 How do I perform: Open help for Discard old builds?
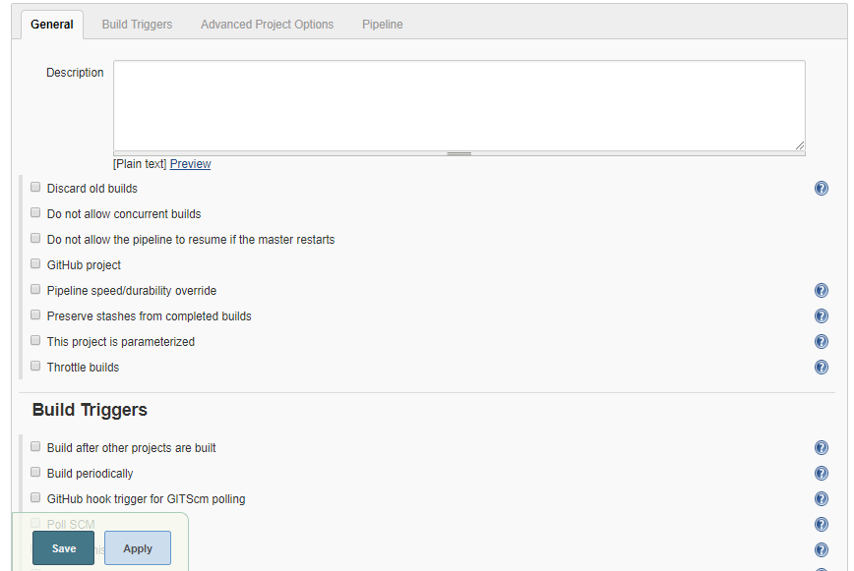point(822,188)
